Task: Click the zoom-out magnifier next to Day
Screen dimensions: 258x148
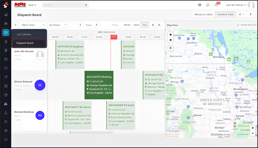Action: tap(160, 25)
